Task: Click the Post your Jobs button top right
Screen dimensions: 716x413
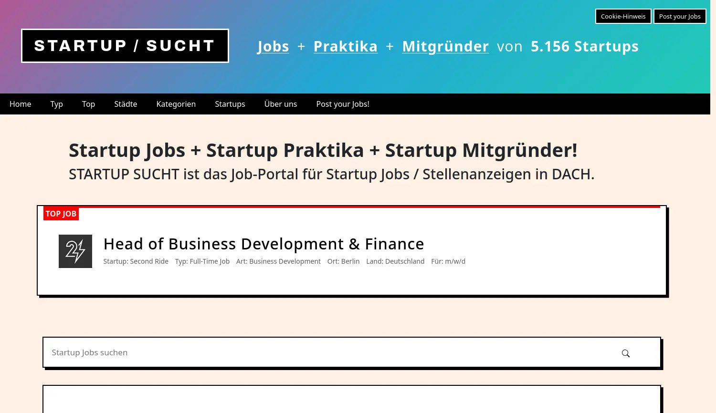Action: (x=680, y=16)
